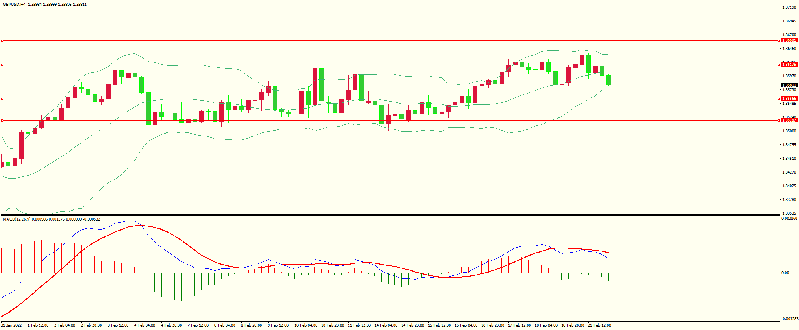
Task: Click the 1.35970 price scale label
Action: pos(789,76)
